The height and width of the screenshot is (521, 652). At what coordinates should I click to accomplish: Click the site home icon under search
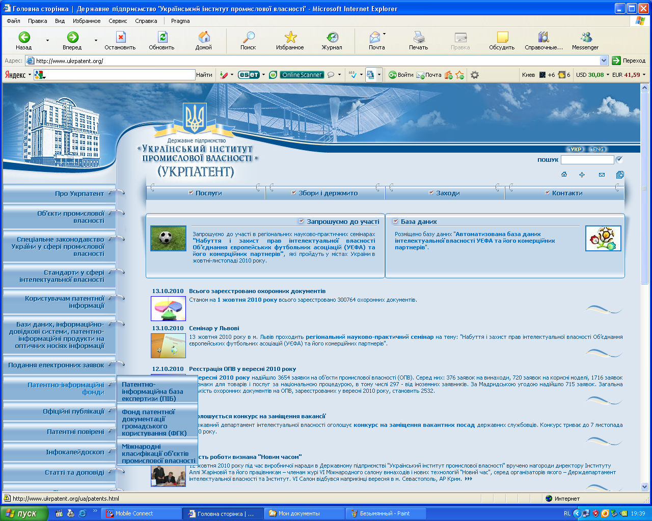click(564, 175)
